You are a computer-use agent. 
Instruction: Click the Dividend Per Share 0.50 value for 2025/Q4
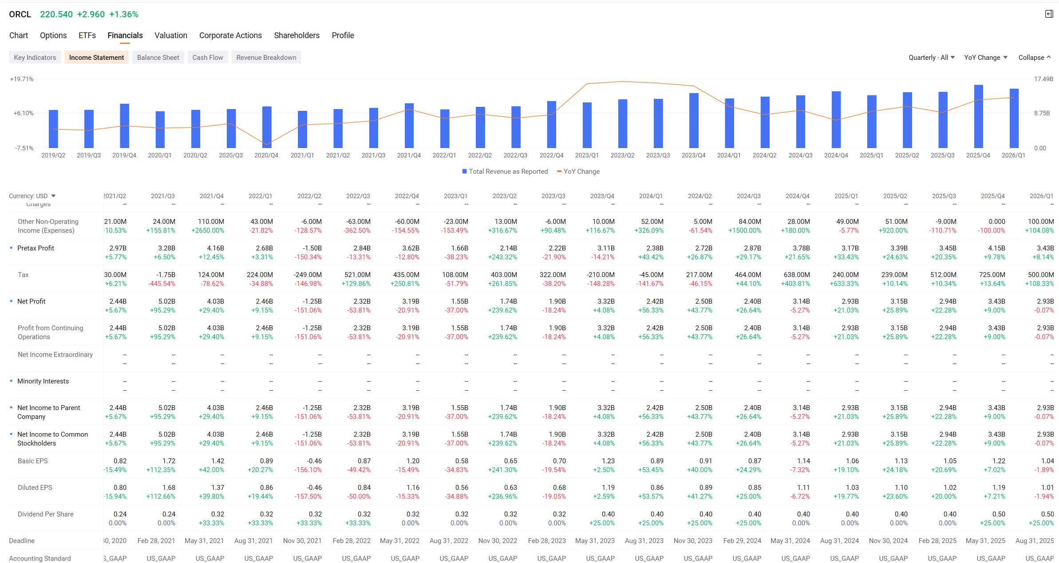pos(999,514)
